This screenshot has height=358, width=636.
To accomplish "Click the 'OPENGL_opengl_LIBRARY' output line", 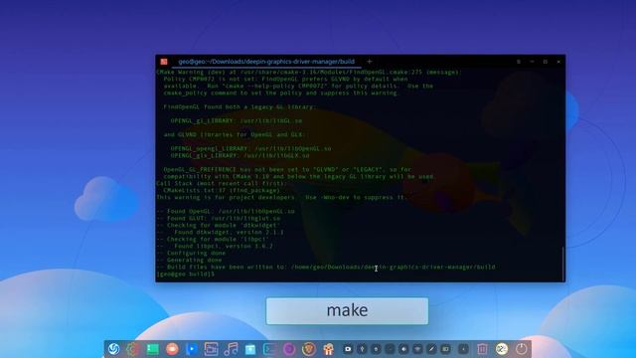I will coord(250,148).
